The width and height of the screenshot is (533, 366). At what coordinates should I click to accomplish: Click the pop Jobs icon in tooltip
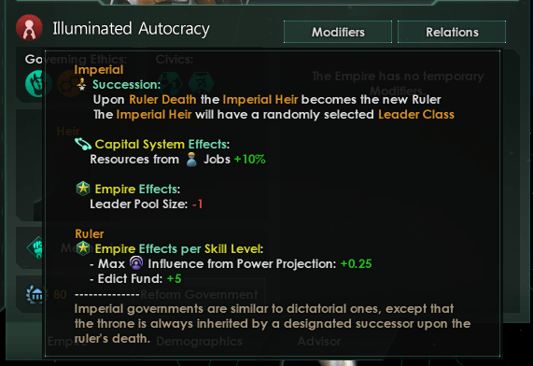pyautogui.click(x=191, y=159)
